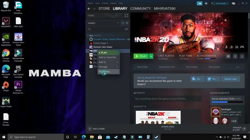Screen dimensions: 250x140
Task: Click the activity post input field
Action: click(x=168, y=99)
